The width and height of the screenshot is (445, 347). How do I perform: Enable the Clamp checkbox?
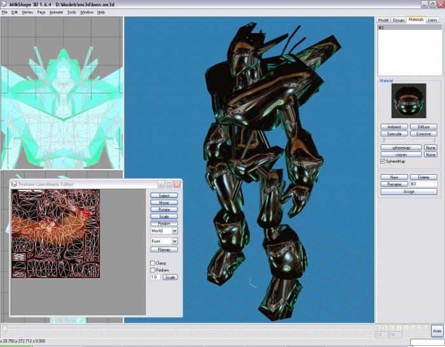point(153,263)
